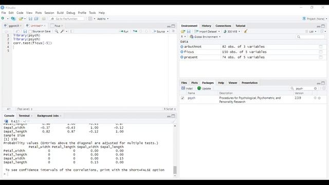Click the Compile Report notebook icon
The image size is (329, 185).
72,31
